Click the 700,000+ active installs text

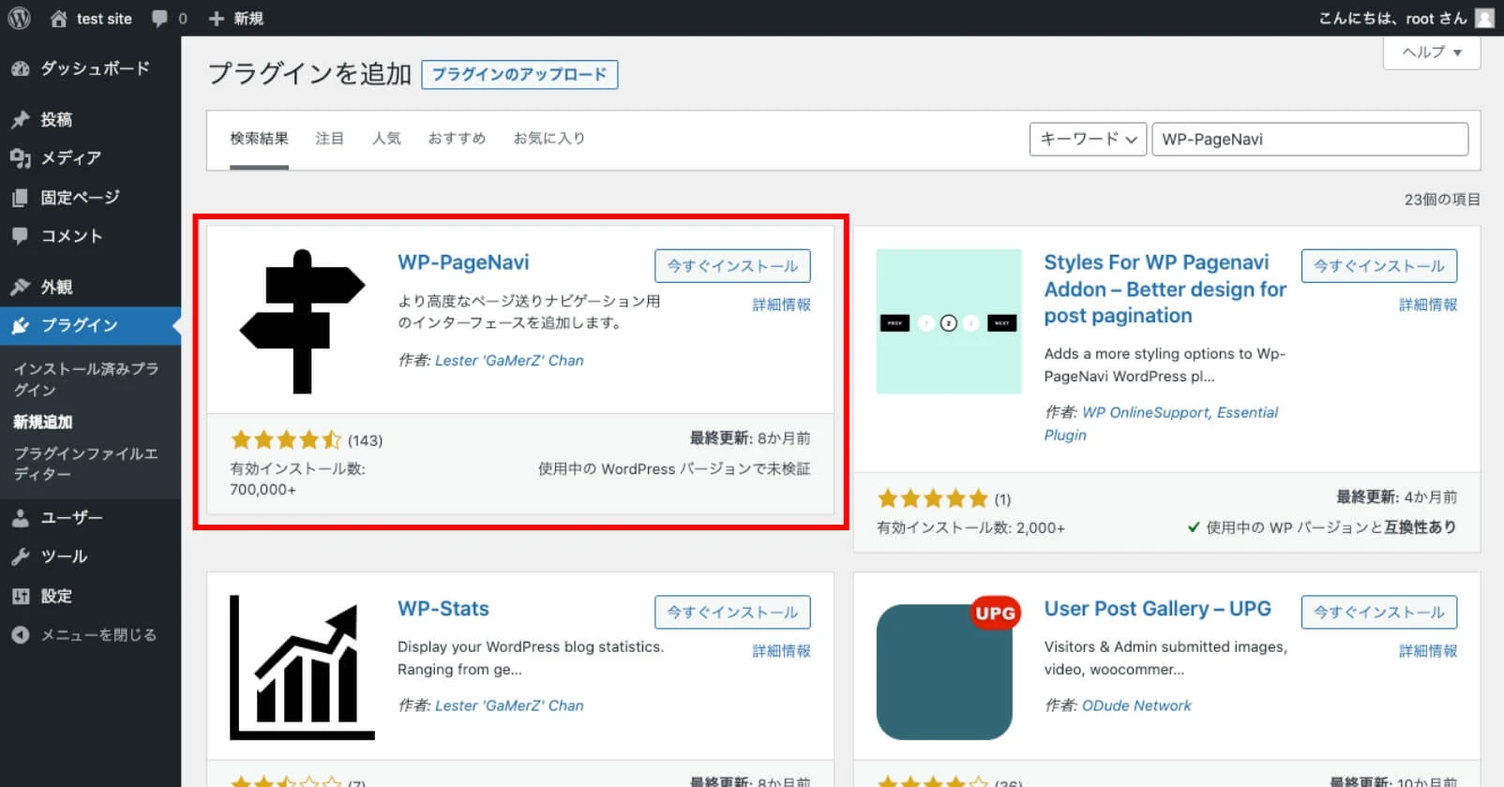pyautogui.click(x=263, y=489)
